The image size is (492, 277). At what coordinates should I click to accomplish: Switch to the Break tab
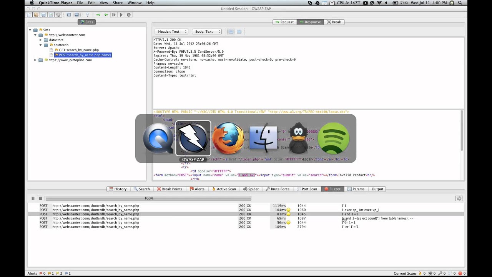(334, 22)
